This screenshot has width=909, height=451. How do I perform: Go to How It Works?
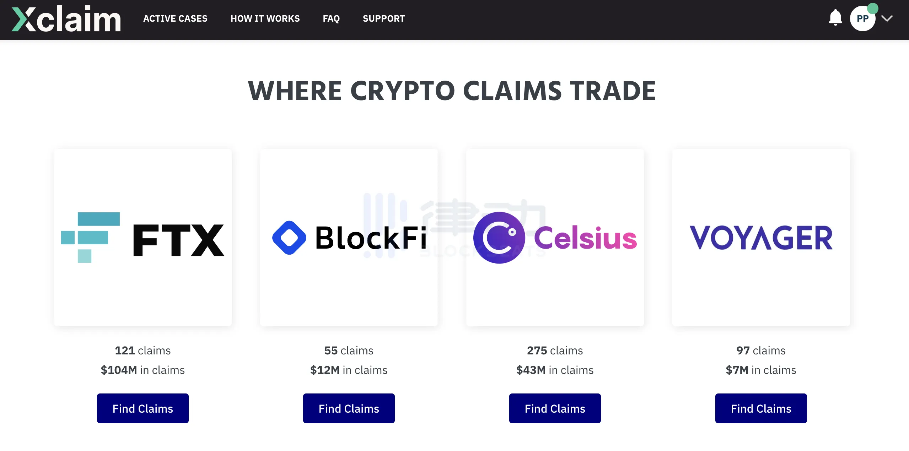[265, 19]
